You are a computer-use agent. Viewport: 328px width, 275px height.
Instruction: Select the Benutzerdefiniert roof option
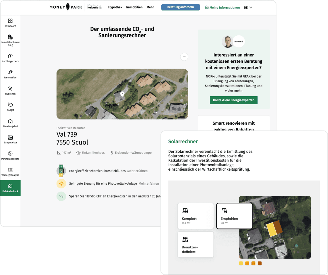[x=195, y=245]
